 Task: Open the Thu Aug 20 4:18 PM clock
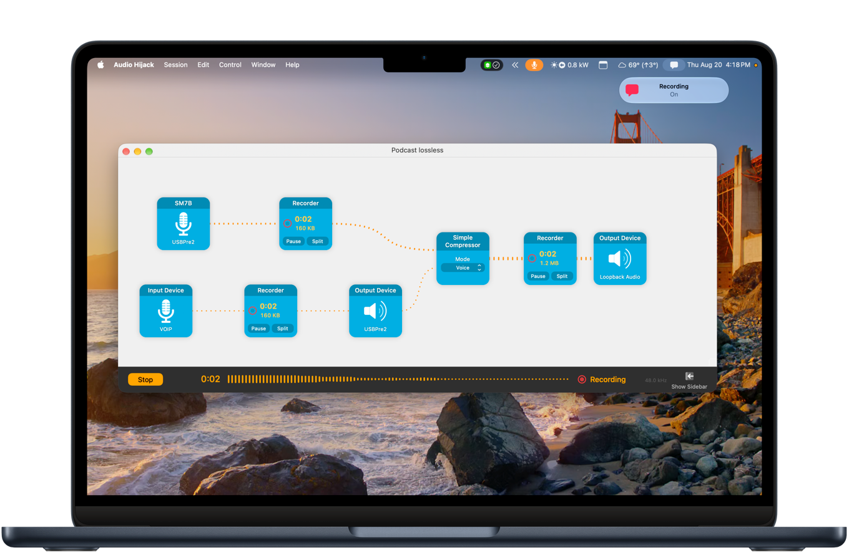(718, 65)
